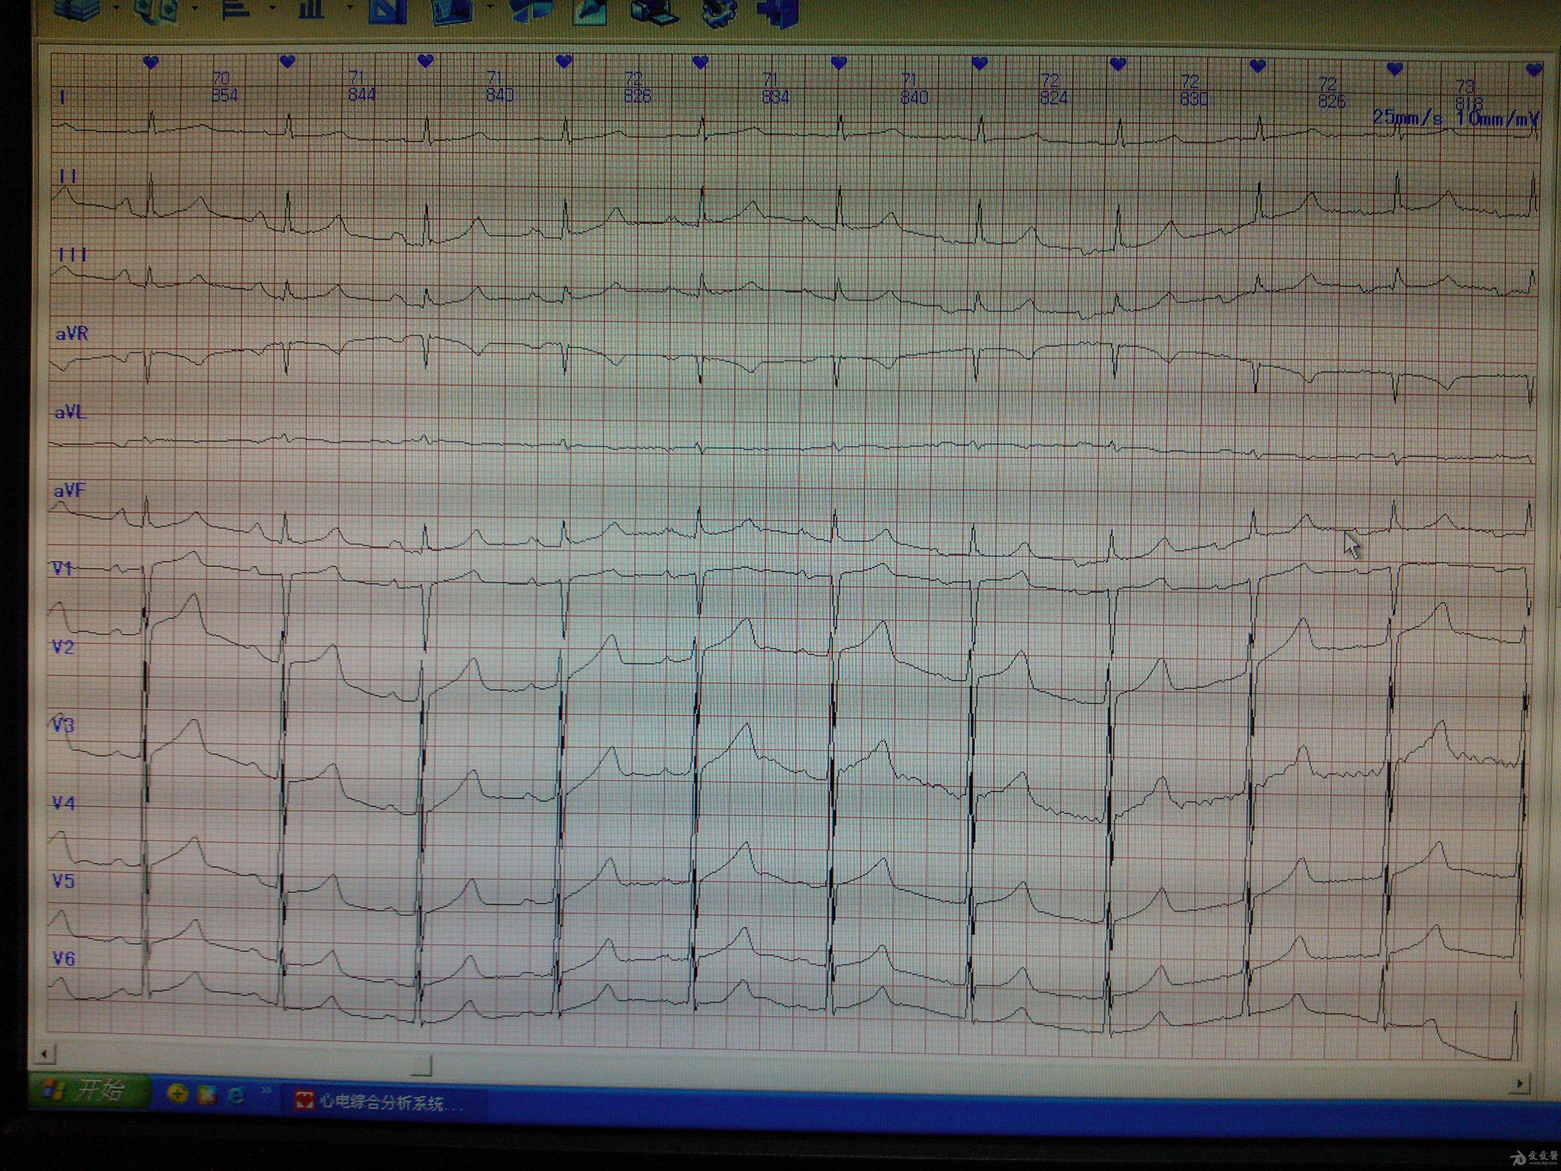Select heart marker between 854 and 844 intervals

point(287,61)
